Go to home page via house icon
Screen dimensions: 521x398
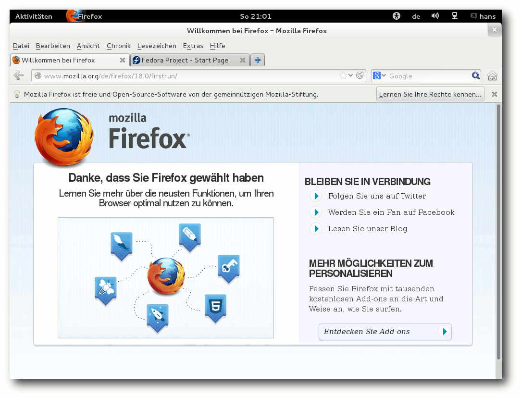(492, 76)
